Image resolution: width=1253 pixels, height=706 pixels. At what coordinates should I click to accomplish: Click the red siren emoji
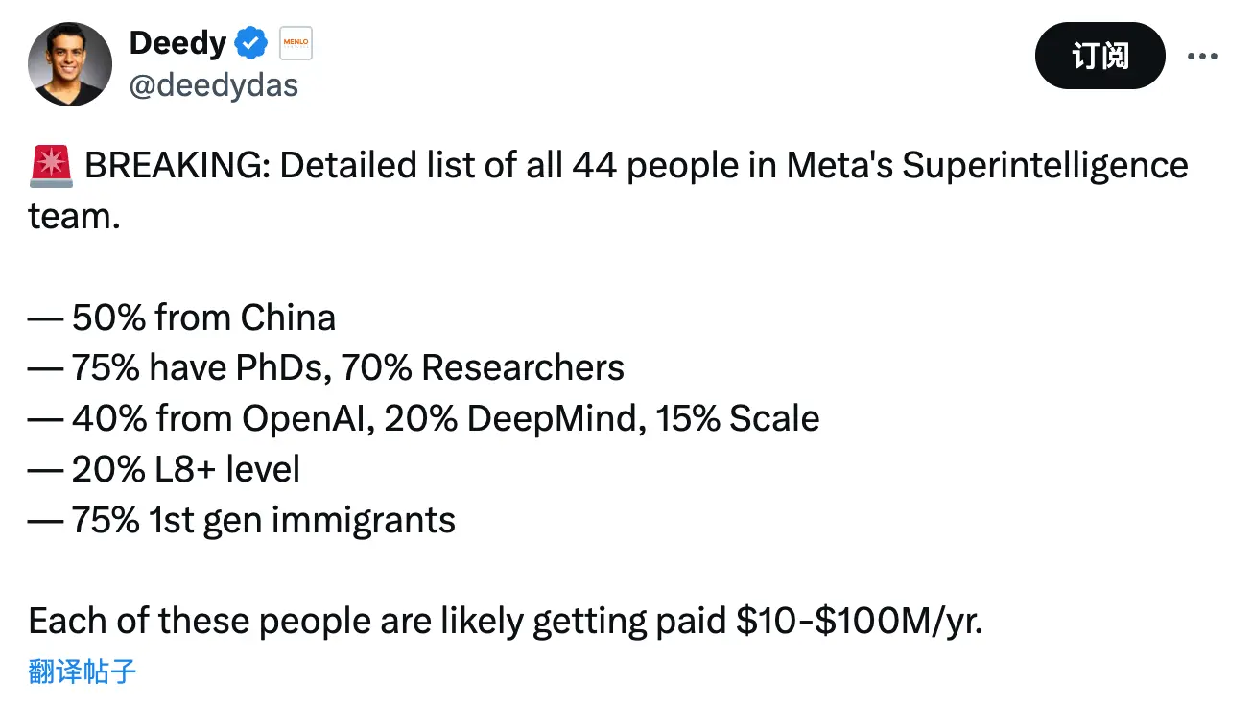[51, 166]
